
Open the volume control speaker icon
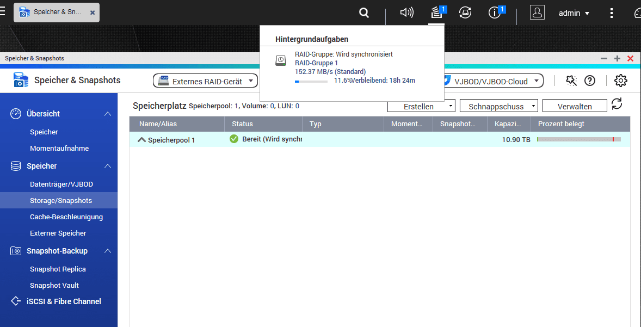(407, 13)
